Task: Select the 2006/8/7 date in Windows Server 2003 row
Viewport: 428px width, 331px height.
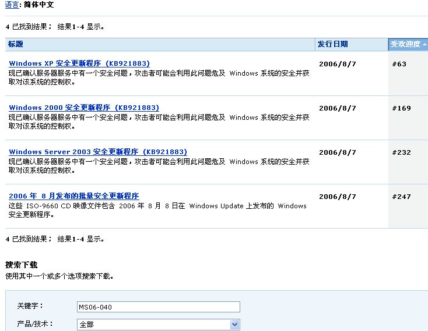Action: point(338,152)
